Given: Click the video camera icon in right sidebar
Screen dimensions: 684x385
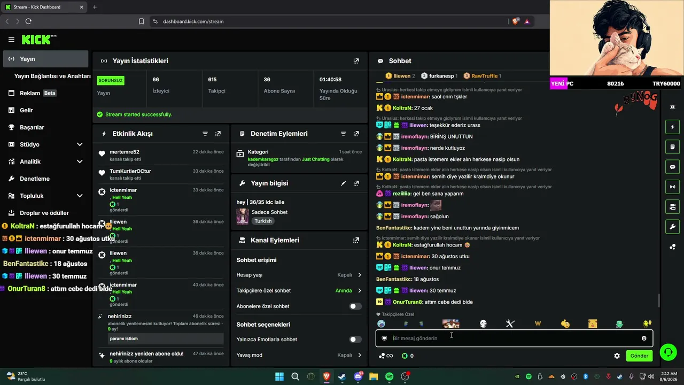Looking at the screenshot, I should point(672,206).
